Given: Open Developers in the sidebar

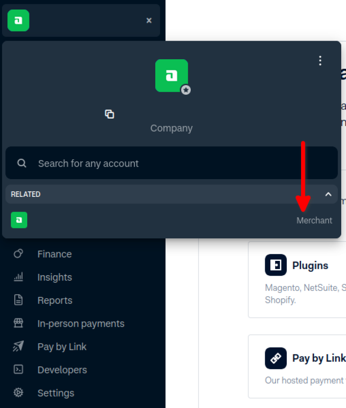Looking at the screenshot, I should [62, 370].
